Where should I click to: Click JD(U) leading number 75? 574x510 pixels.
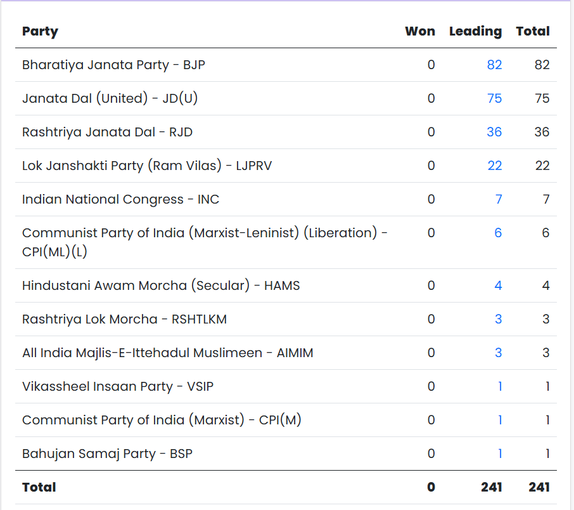click(x=494, y=98)
